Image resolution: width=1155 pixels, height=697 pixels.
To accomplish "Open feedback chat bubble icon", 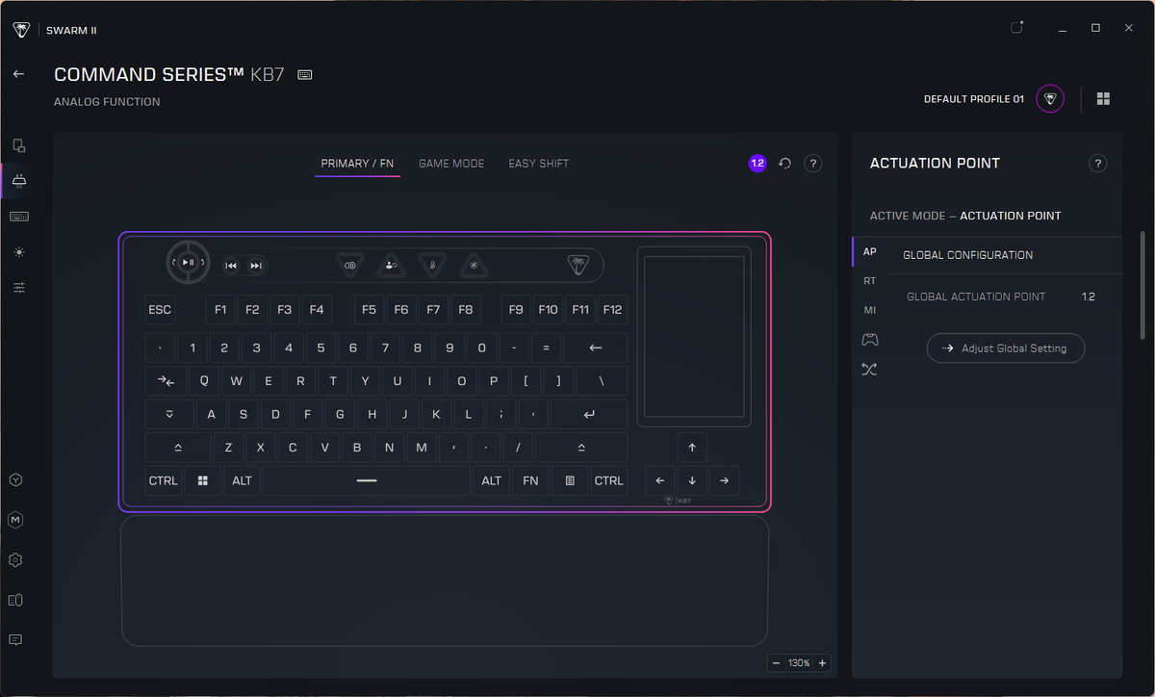I will click(x=15, y=640).
